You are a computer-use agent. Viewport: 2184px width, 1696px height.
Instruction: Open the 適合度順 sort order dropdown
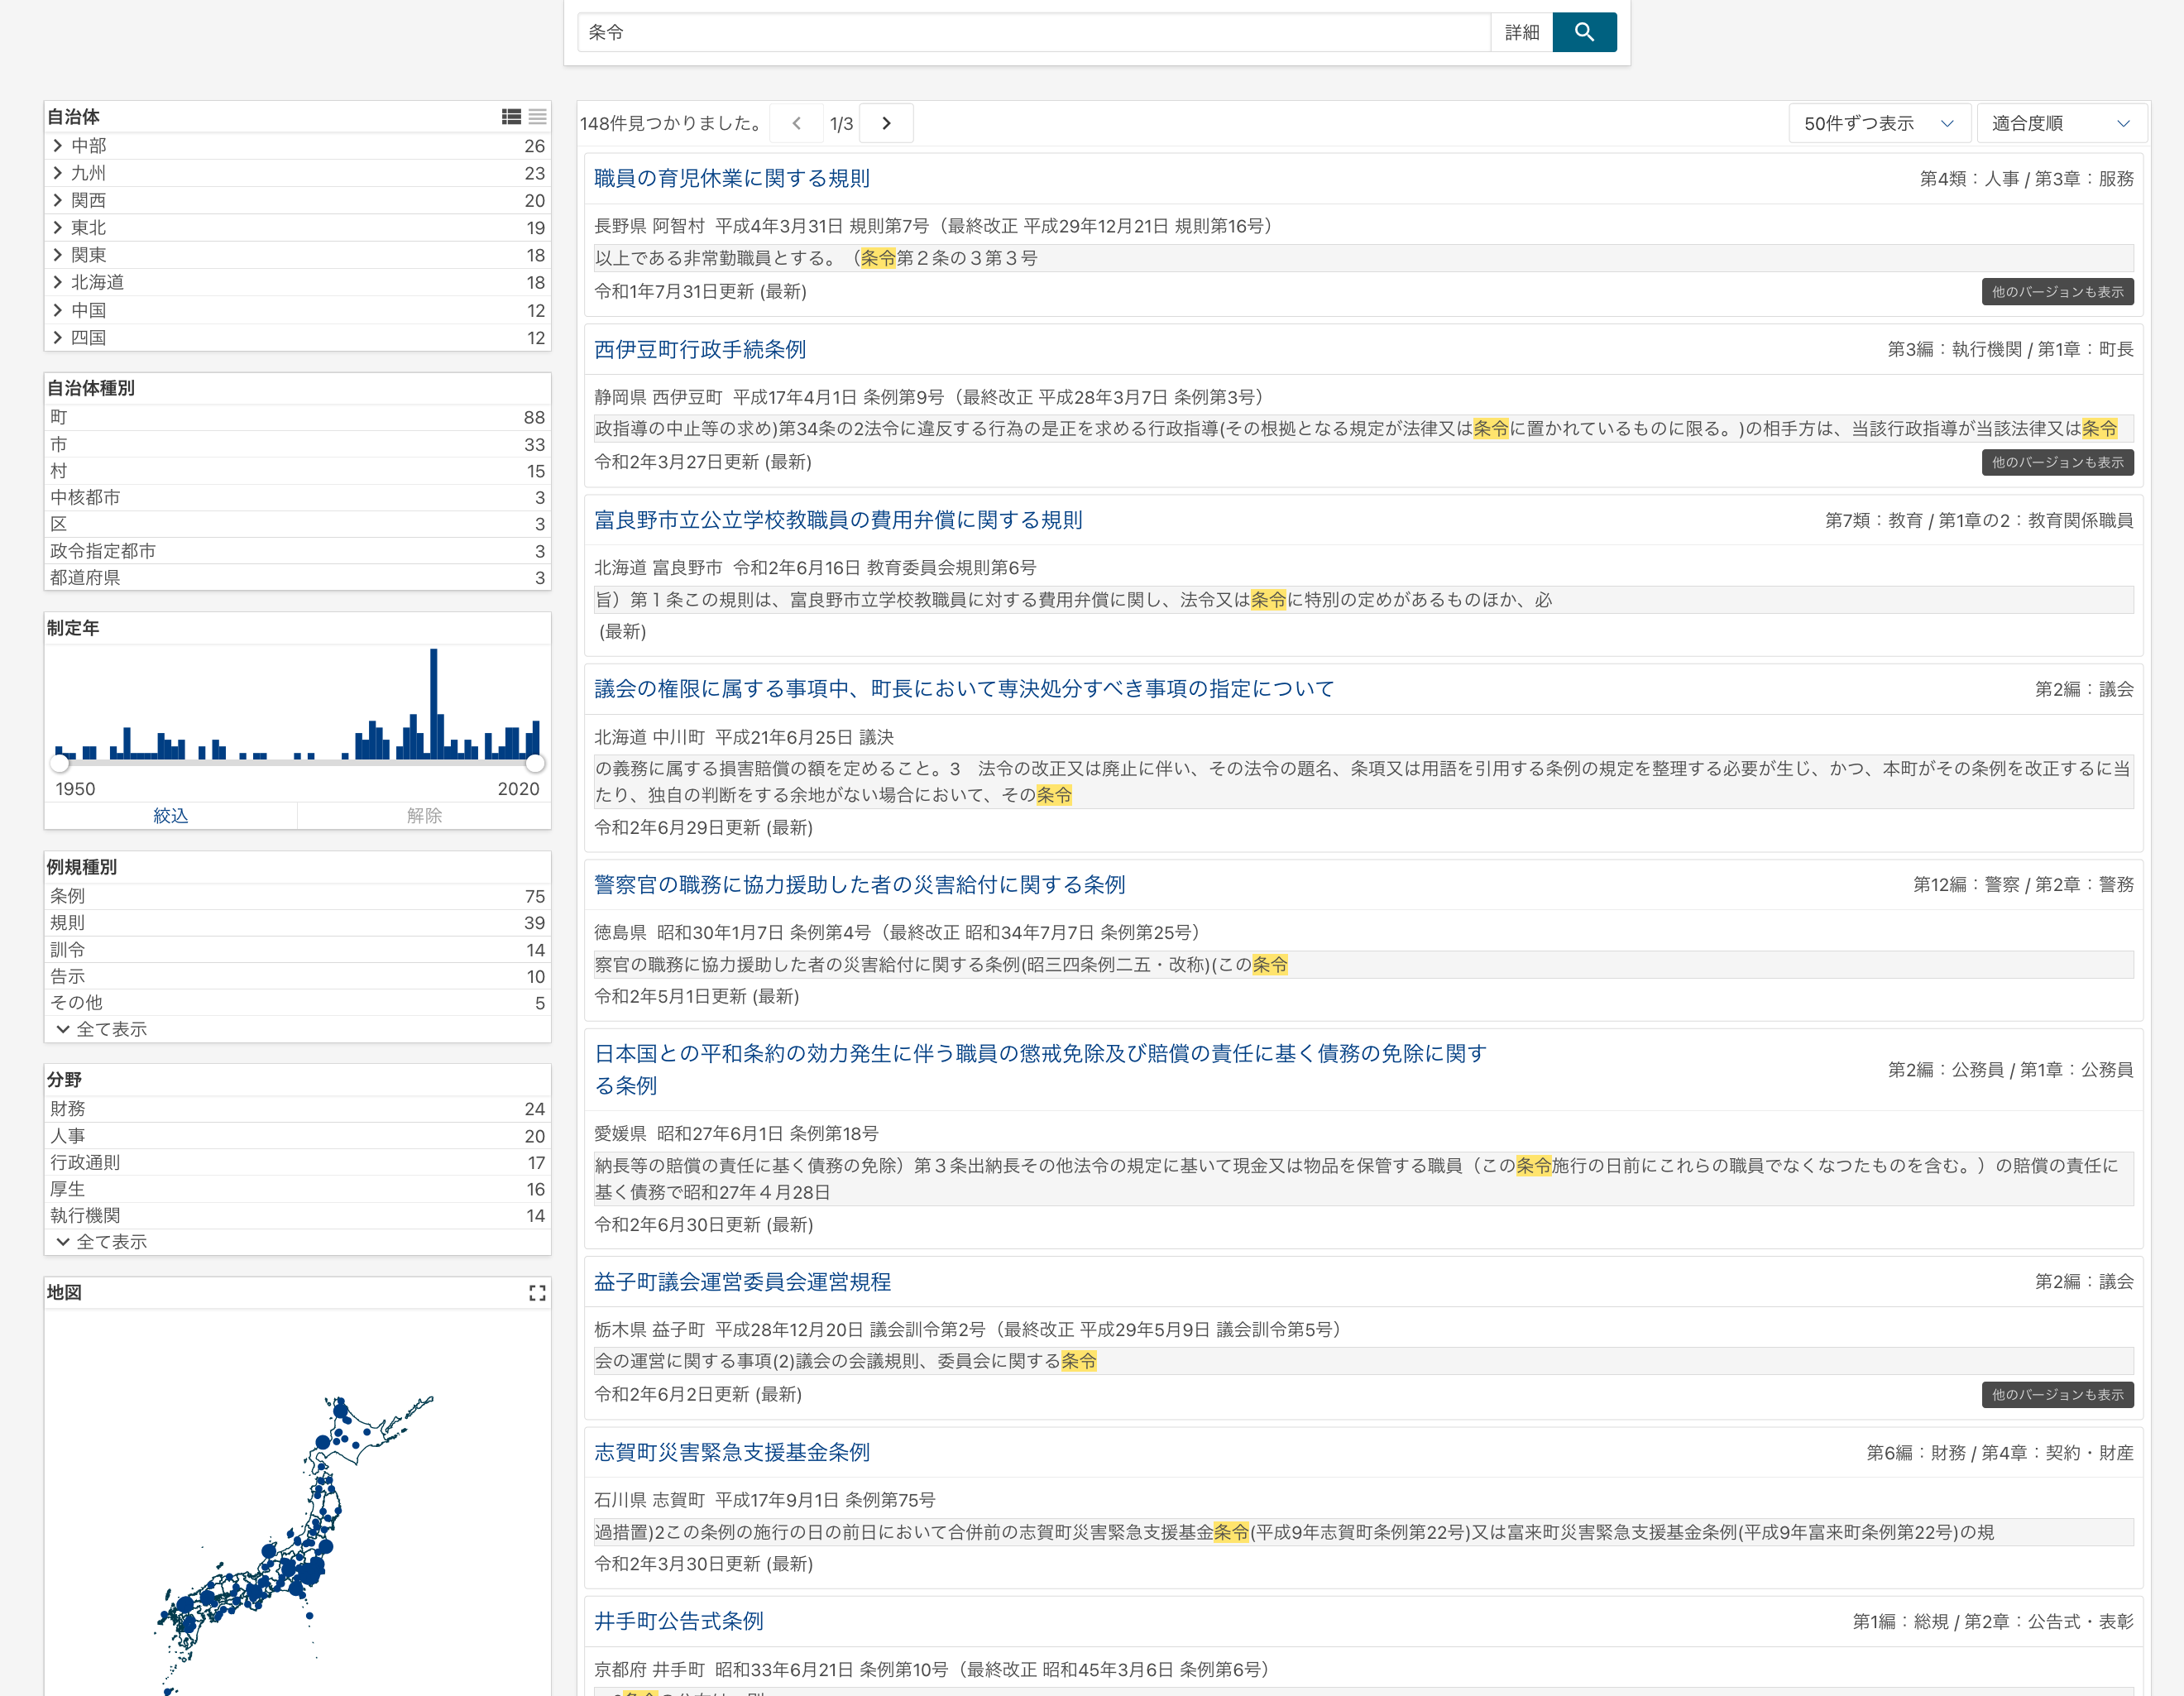point(2061,123)
